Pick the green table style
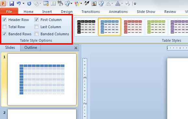Image resolution: width=188 pixels, height=119 pixels. (156, 27)
